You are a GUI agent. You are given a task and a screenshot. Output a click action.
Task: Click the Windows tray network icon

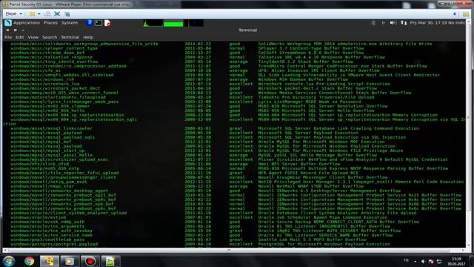pos(439,262)
